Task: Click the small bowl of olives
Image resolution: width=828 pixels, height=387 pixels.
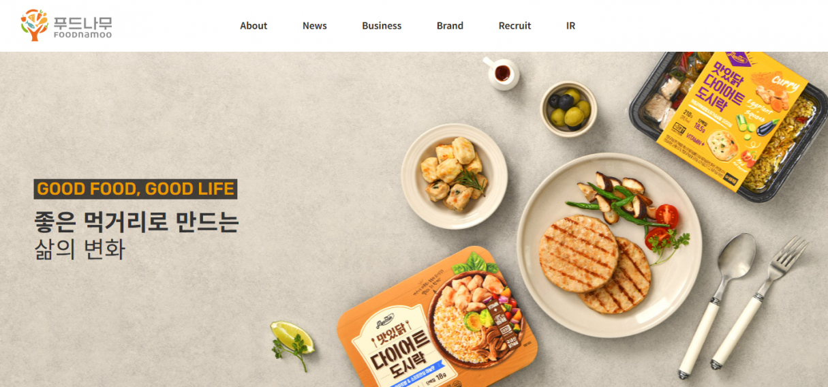Action: coord(568,109)
